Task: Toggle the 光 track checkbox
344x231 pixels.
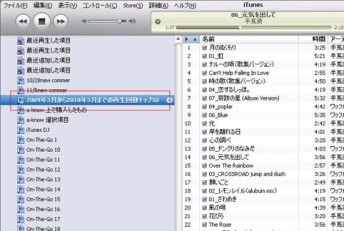Action: 204,124
